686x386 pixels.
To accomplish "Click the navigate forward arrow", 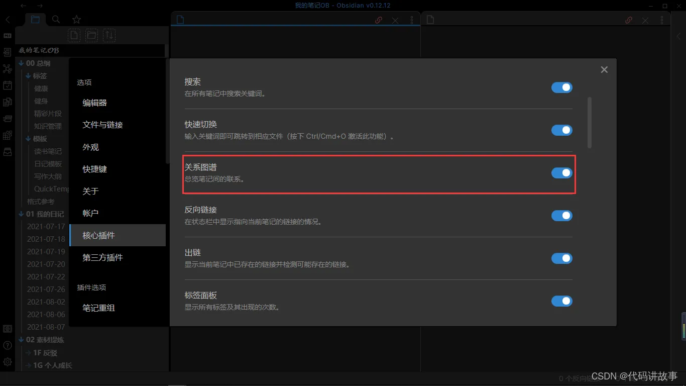I will pyautogui.click(x=40, y=6).
